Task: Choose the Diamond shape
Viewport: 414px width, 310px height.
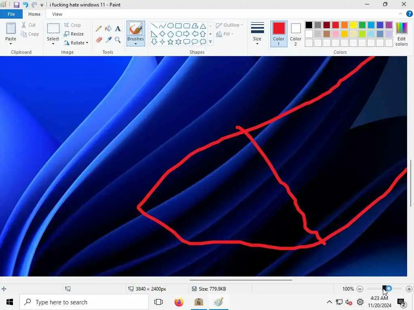Action: pos(163,34)
